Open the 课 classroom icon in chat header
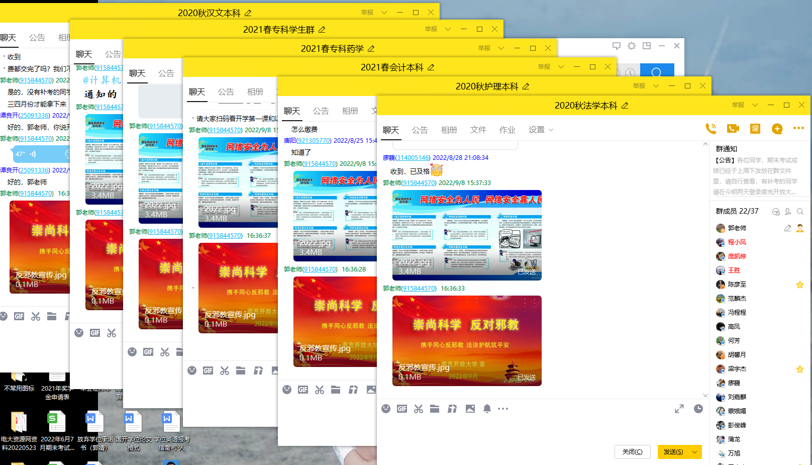This screenshot has width=812, height=465. (x=755, y=129)
